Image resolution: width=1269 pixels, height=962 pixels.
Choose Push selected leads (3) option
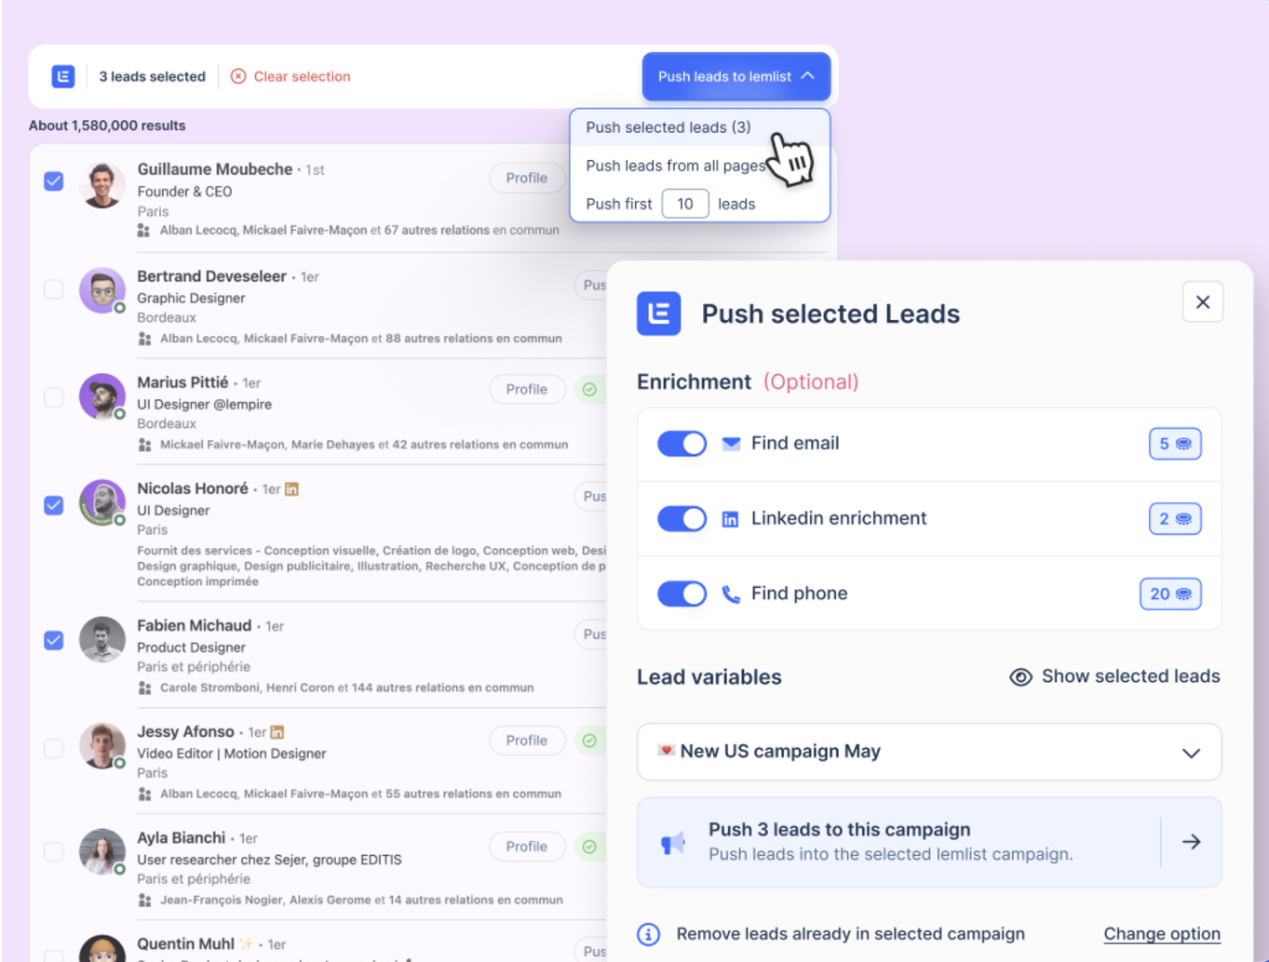pos(668,127)
